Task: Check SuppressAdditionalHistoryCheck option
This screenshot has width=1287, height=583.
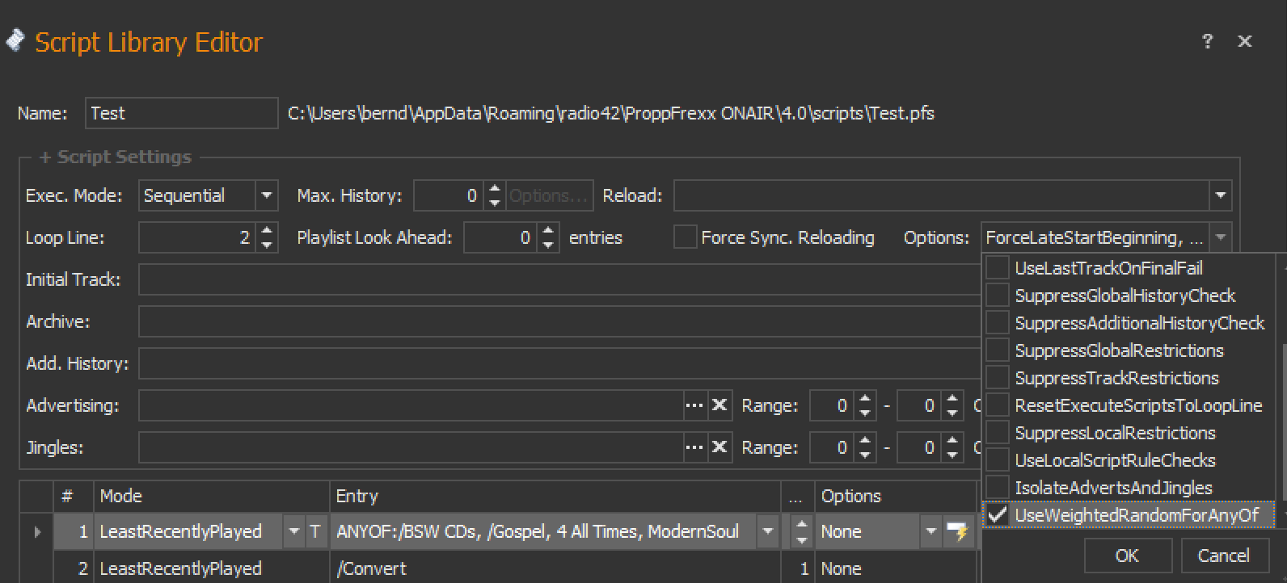Action: pos(998,323)
